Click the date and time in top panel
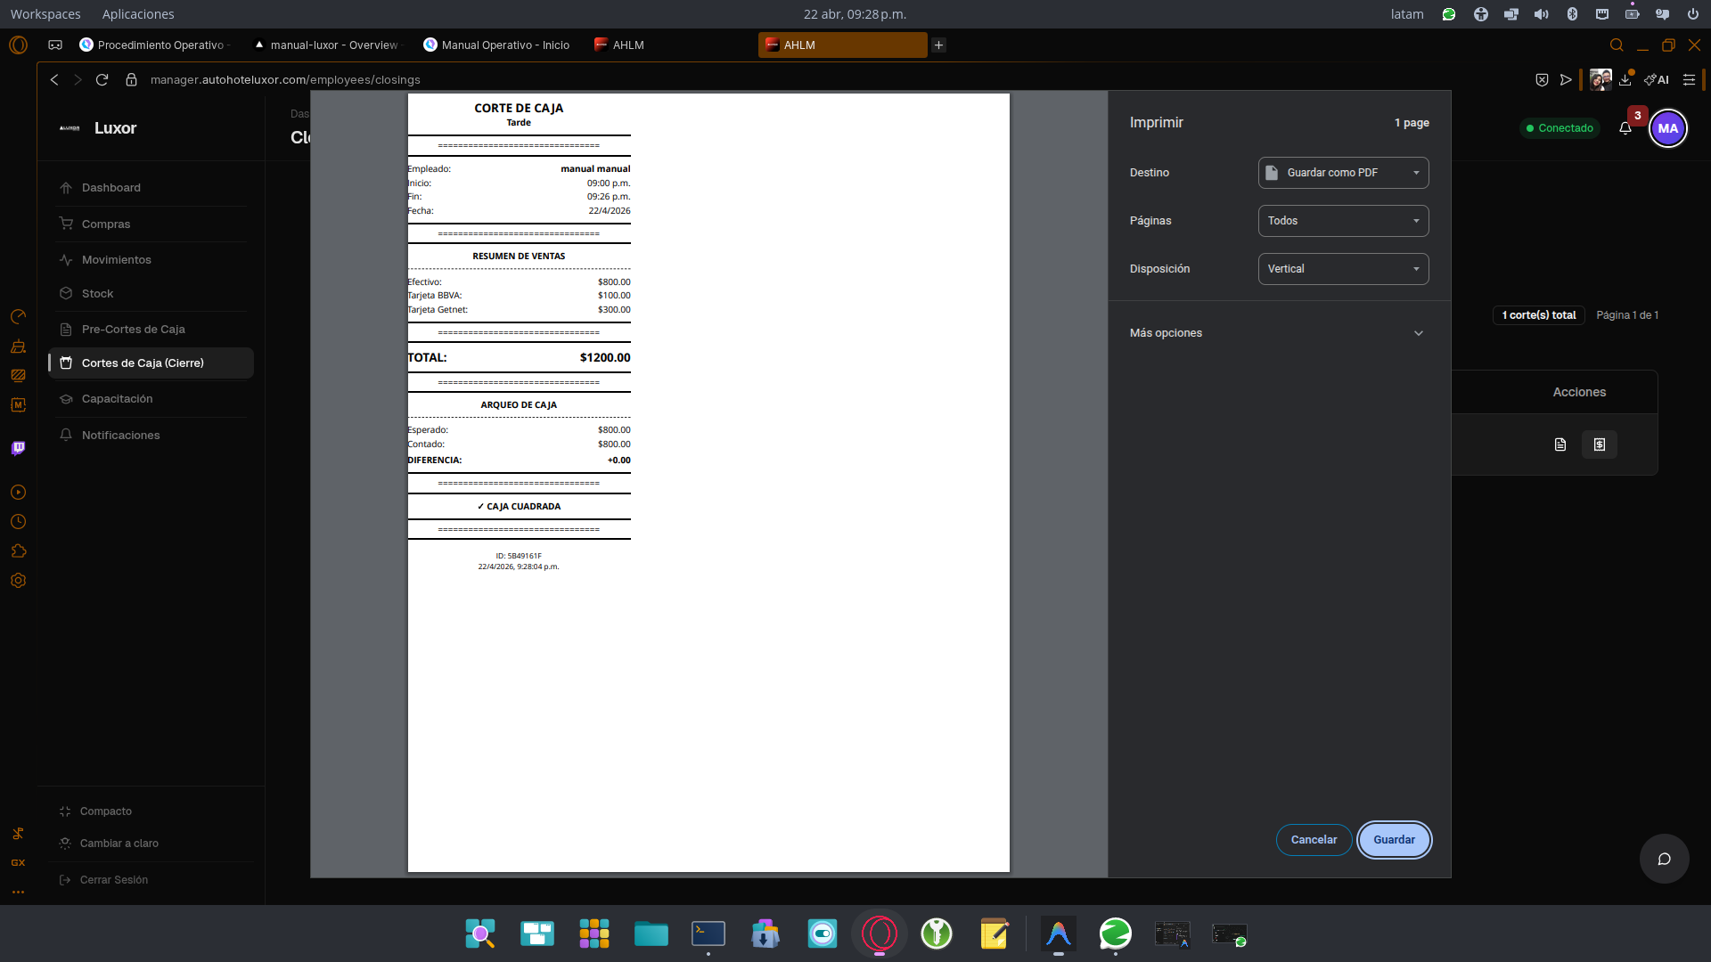Image resolution: width=1711 pixels, height=962 pixels. click(x=855, y=14)
